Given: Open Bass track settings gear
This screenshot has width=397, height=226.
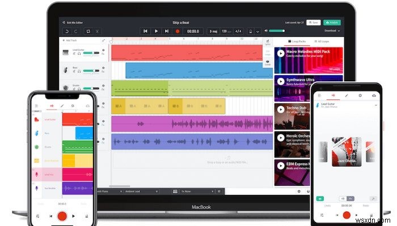Looking at the screenshot, I should point(103,68).
